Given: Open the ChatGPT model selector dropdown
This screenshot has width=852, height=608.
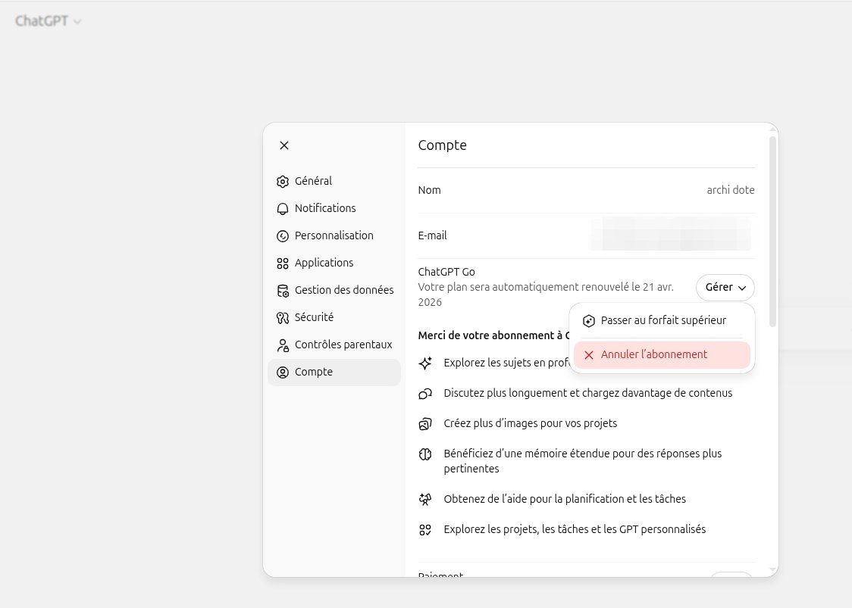Looking at the screenshot, I should click(48, 21).
